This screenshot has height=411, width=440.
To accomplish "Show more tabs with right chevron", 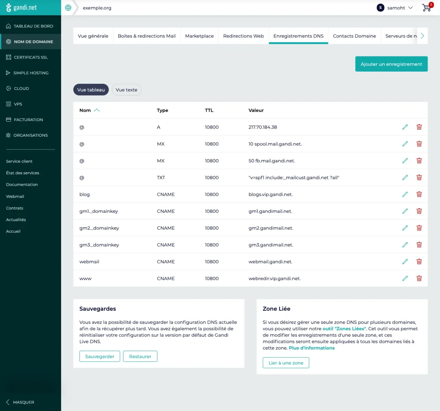I will point(422,36).
